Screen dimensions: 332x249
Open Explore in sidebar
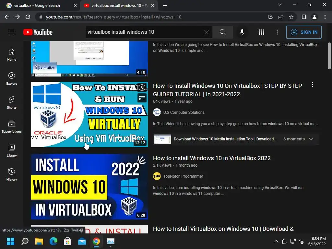click(x=12, y=79)
